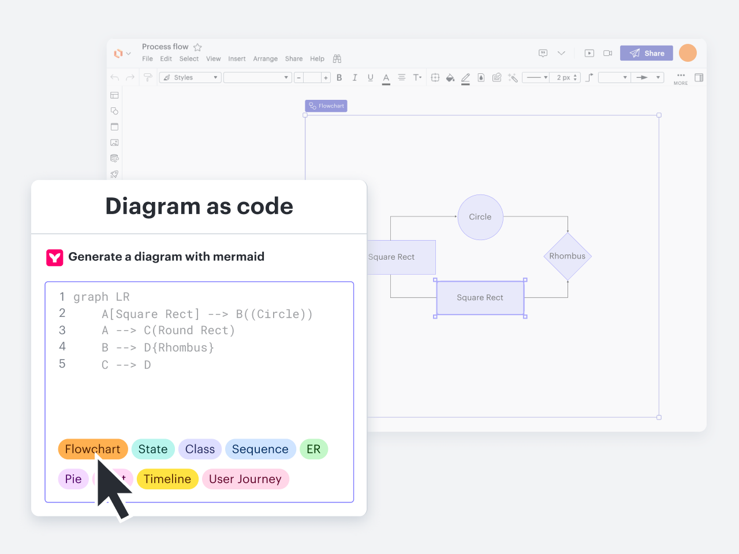Decrease font size with minus button
Image resolution: width=739 pixels, height=554 pixels.
click(x=298, y=77)
